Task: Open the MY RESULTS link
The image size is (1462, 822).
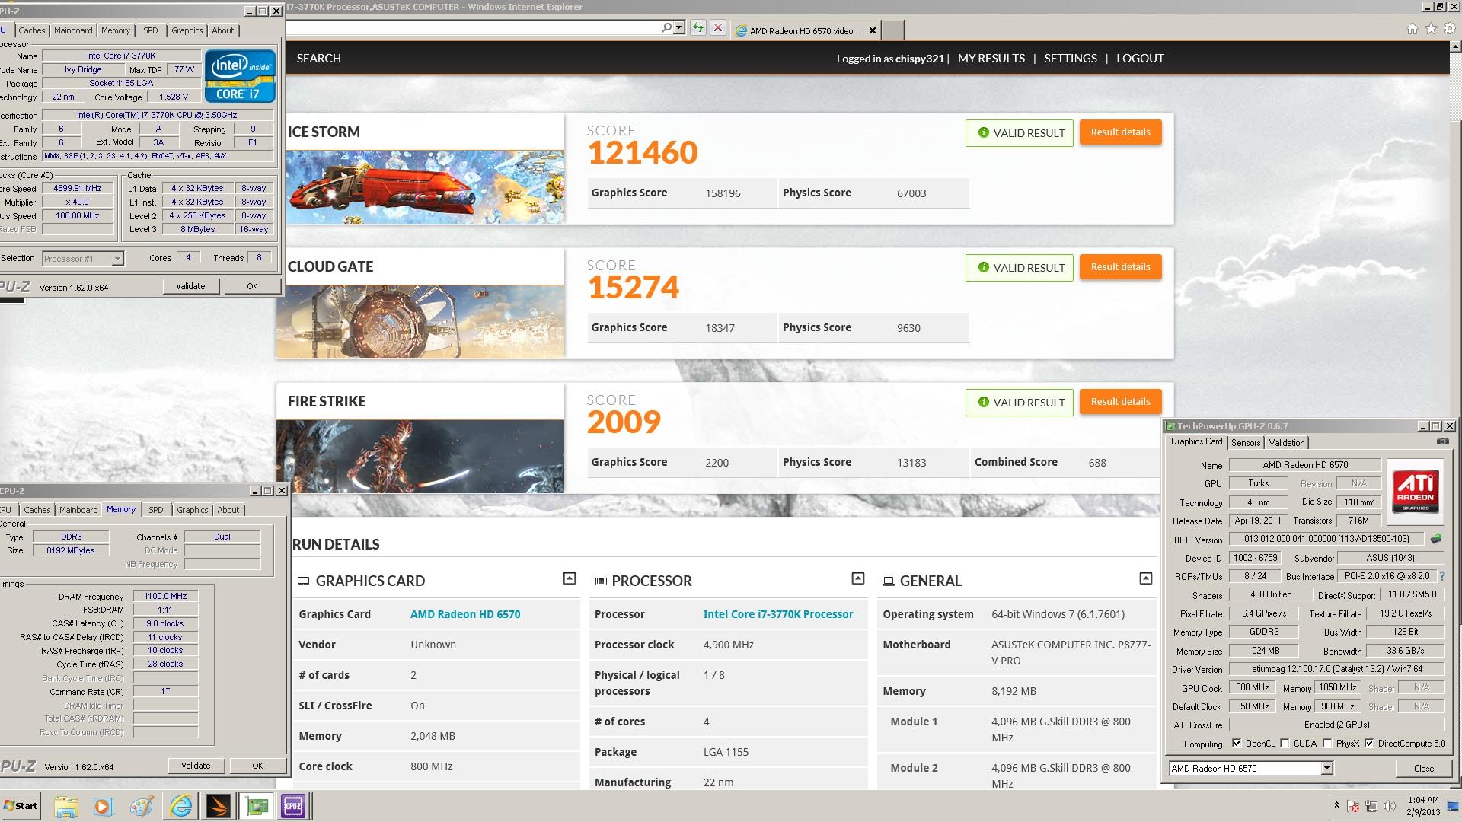Action: coord(991,58)
